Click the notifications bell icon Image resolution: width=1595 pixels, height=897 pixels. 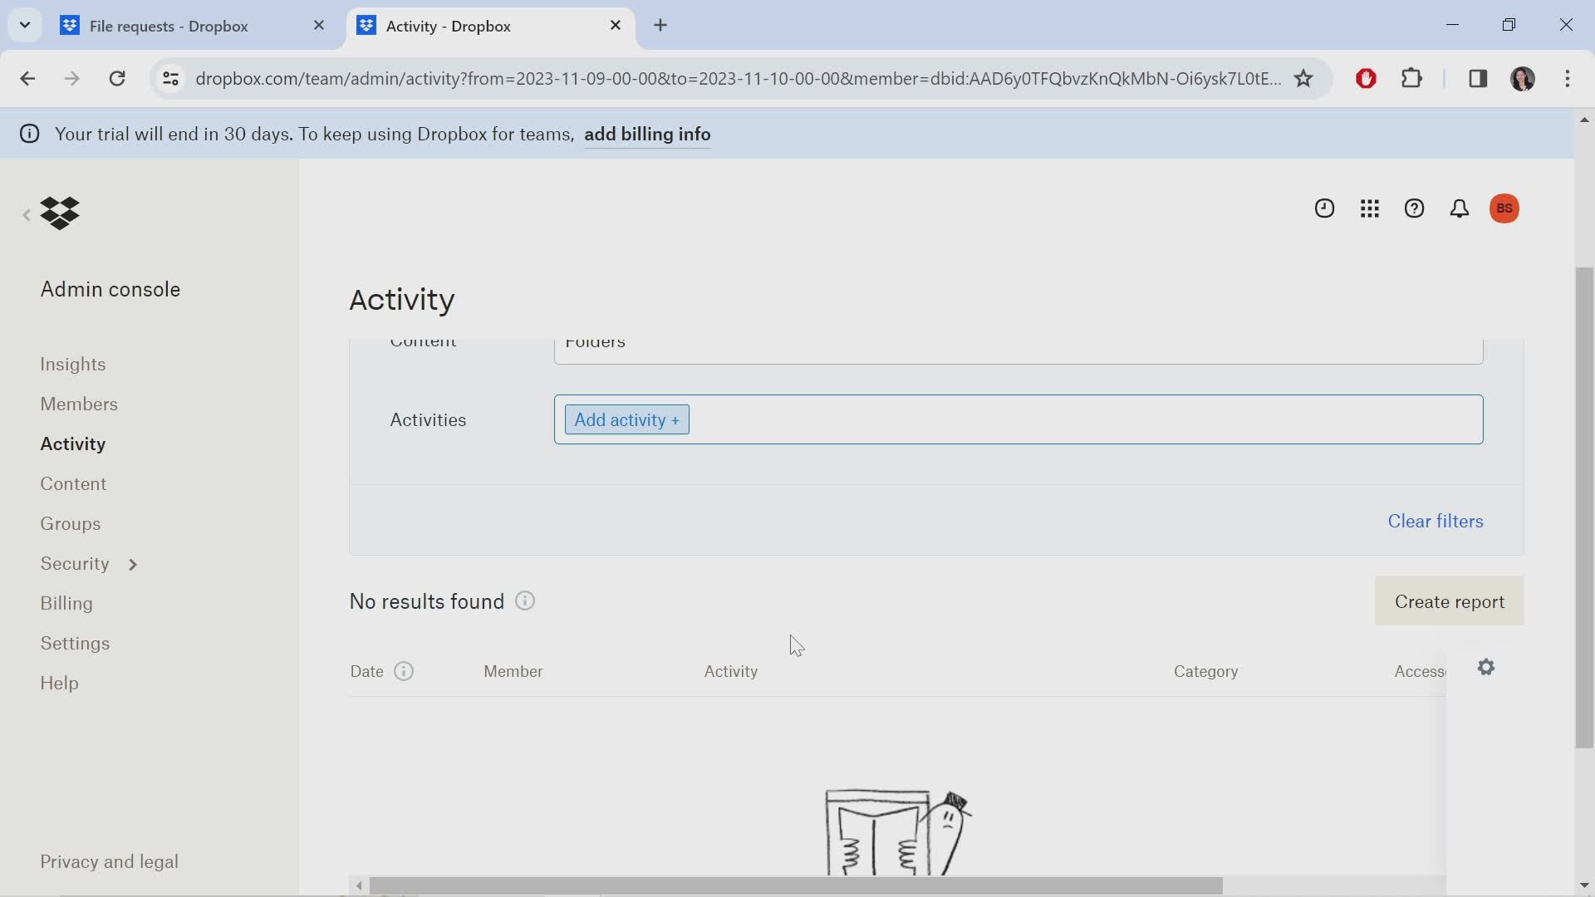coord(1459,207)
